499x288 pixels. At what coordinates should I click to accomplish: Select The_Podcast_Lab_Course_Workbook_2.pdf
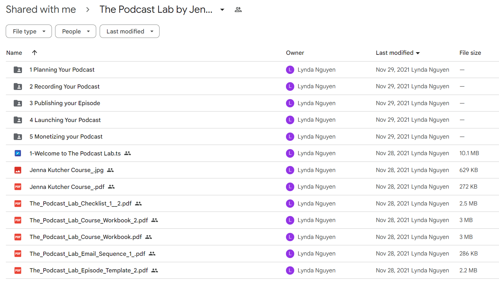pyautogui.click(x=89, y=220)
